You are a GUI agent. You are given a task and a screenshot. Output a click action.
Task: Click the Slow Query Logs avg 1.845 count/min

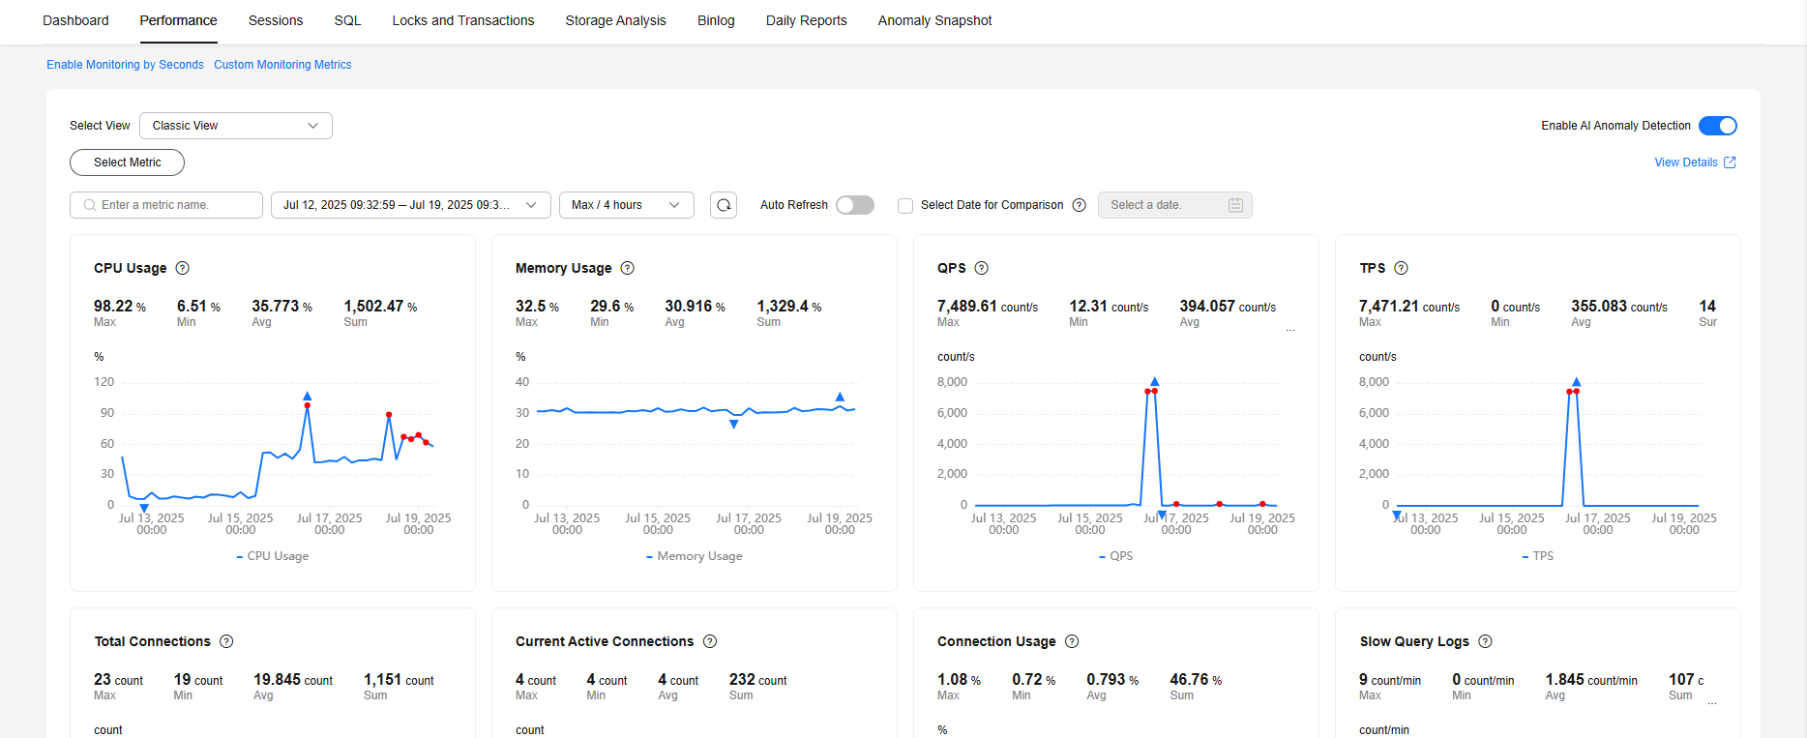pyautogui.click(x=1591, y=680)
